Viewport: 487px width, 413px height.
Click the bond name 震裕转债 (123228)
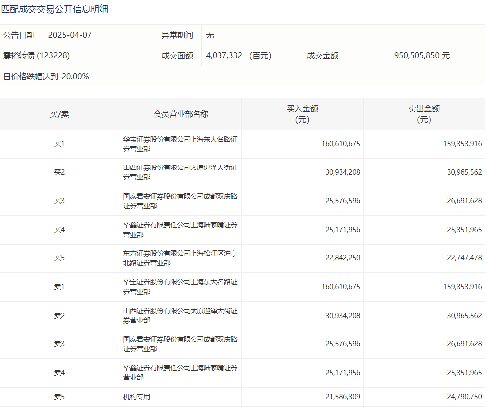pos(36,56)
